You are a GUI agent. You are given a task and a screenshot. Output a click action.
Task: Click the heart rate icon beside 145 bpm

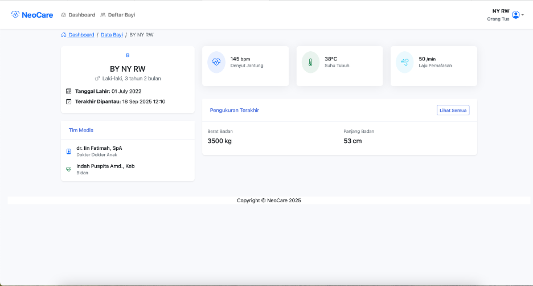pos(216,62)
